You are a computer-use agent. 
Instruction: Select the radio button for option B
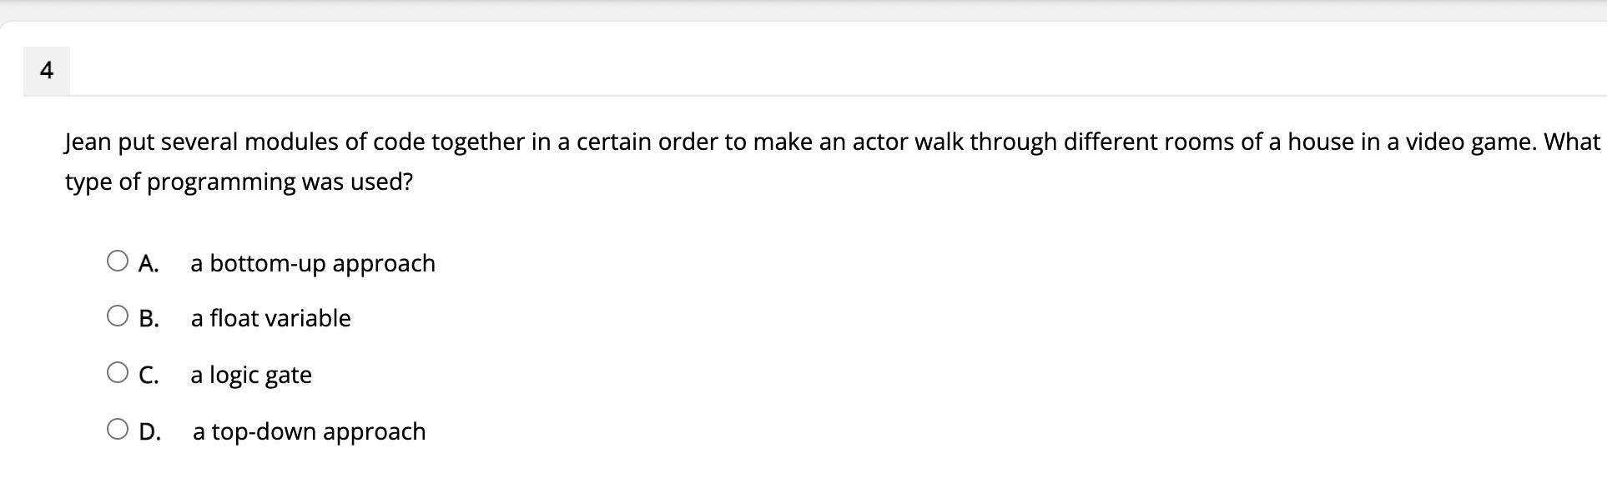click(x=118, y=316)
